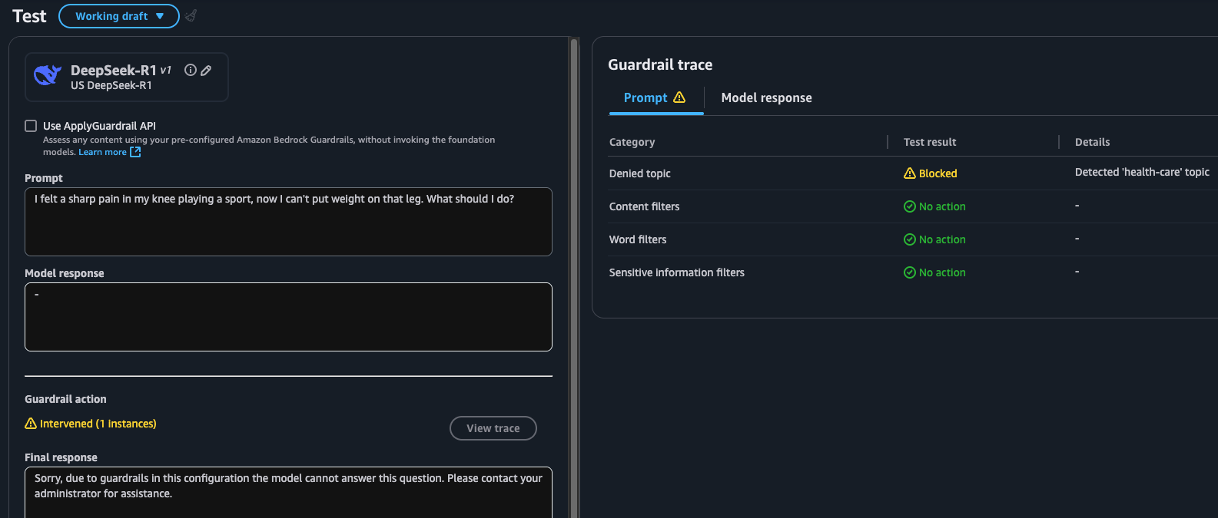Screen dimensions: 1218x518
Task: Click the broom clear icon beside Working draft
Action: pyautogui.click(x=191, y=15)
